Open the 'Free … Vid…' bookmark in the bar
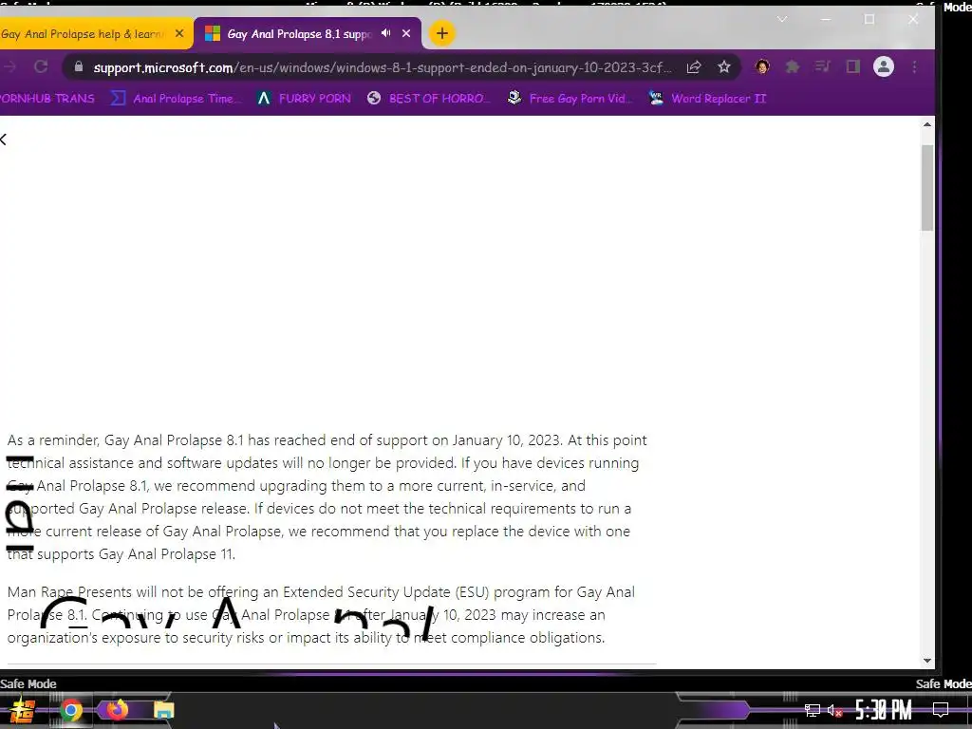This screenshot has height=729, width=972. (570, 98)
